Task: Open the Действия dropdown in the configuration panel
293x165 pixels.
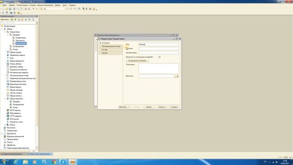Action: click(x=5, y=19)
